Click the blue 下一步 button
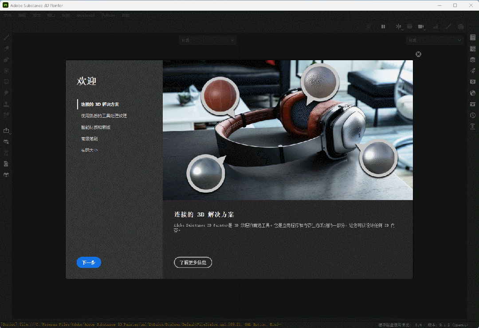Image resolution: width=479 pixels, height=328 pixels. click(x=89, y=262)
